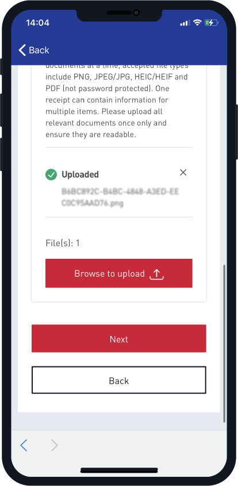Viewport: 238px width, 486px height.
Task: Tap the Browse to upload button text
Action: (109, 274)
